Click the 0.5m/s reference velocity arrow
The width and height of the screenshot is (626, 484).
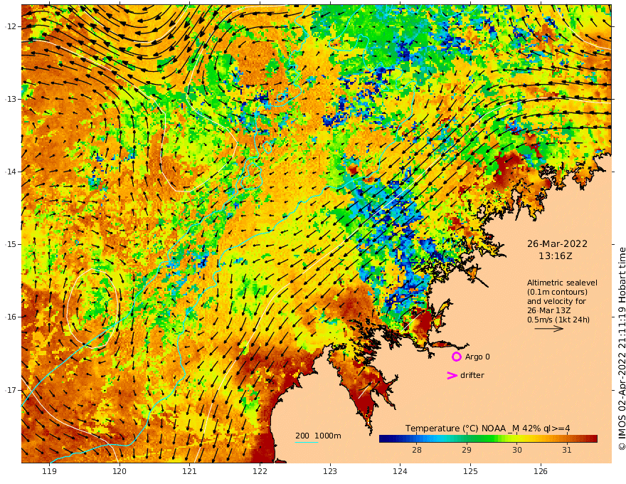549,329
